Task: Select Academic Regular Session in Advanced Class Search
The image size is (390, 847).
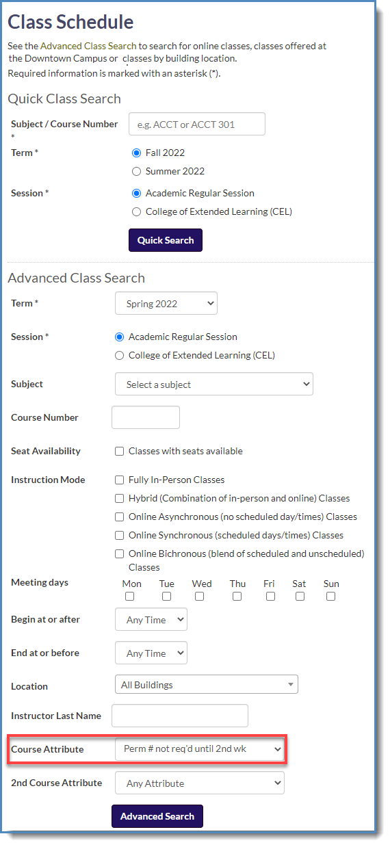Action: click(120, 337)
